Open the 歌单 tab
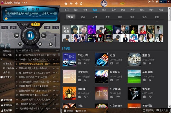Image resolution: width=171 pixels, height=113 pixels. click(113, 10)
